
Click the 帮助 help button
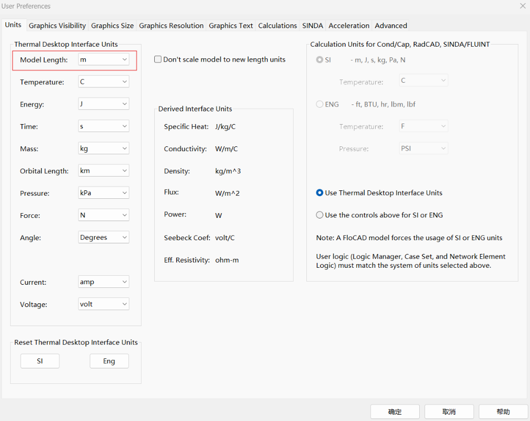tap(503, 412)
